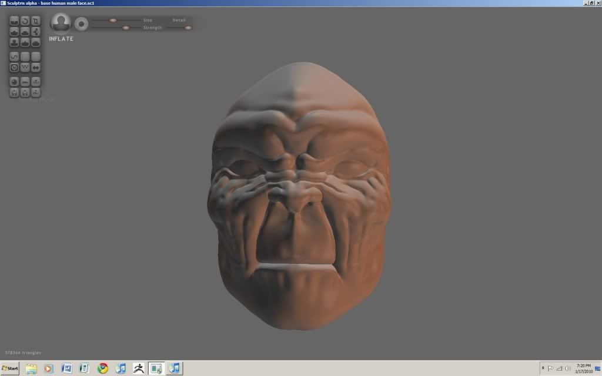Viewport: 602px width, 376px height.
Task: Select the Inflate tool in the tool grid
Action: (x=14, y=42)
